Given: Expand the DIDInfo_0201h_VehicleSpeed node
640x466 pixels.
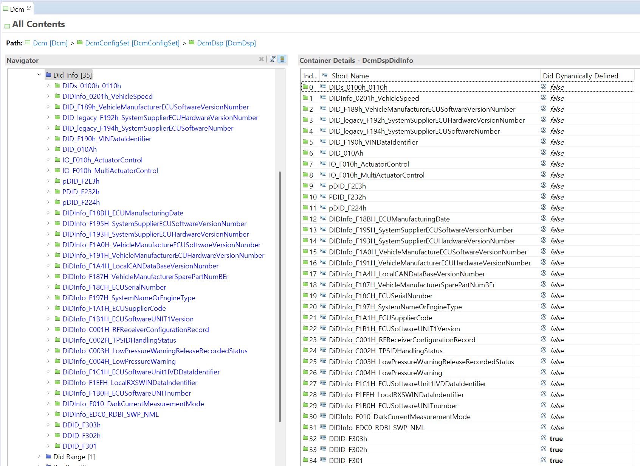Looking at the screenshot, I should pos(48,96).
